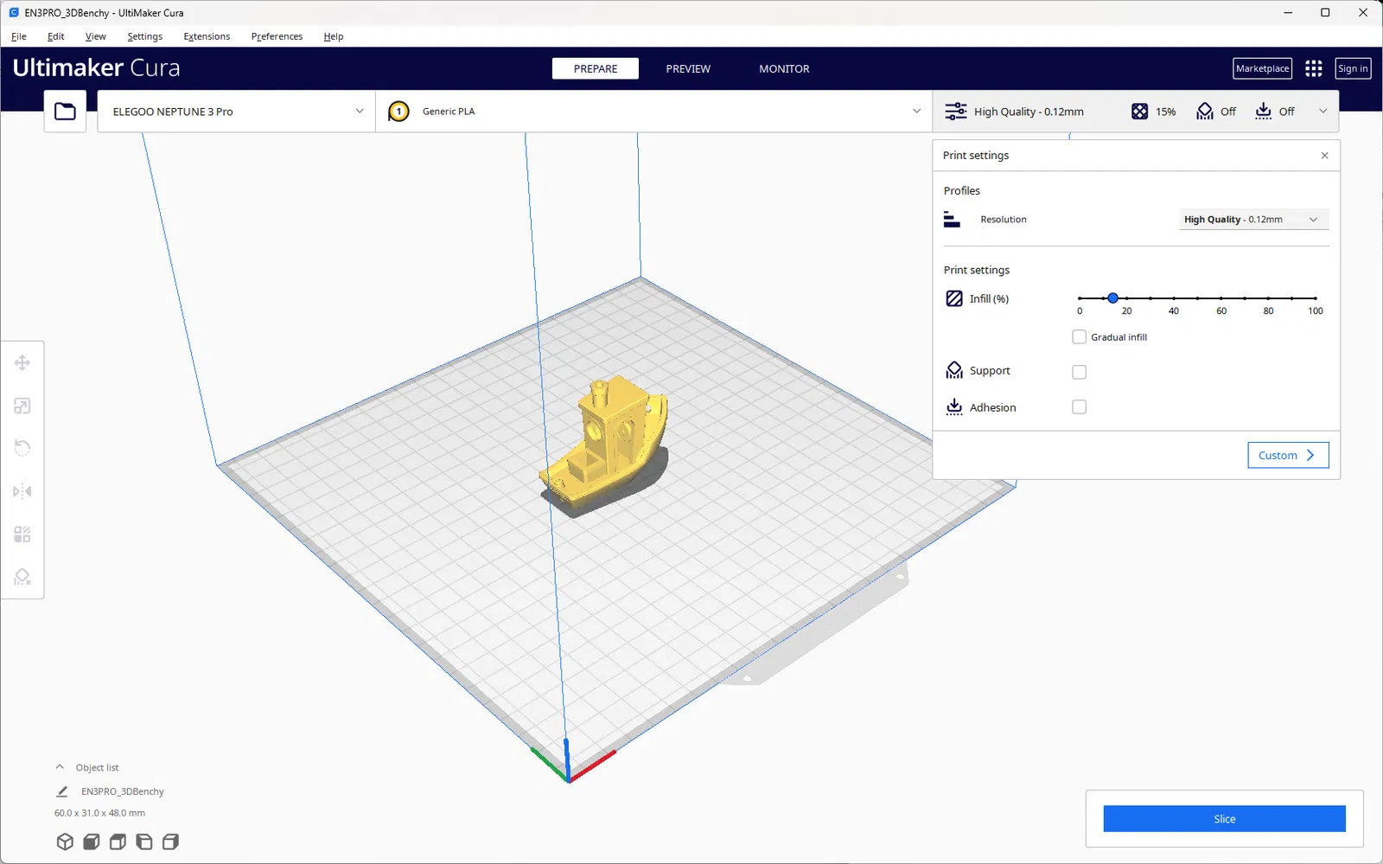Screen dimensions: 1383x864
Task: Switch to 3D perspective view cube
Action: (65, 842)
